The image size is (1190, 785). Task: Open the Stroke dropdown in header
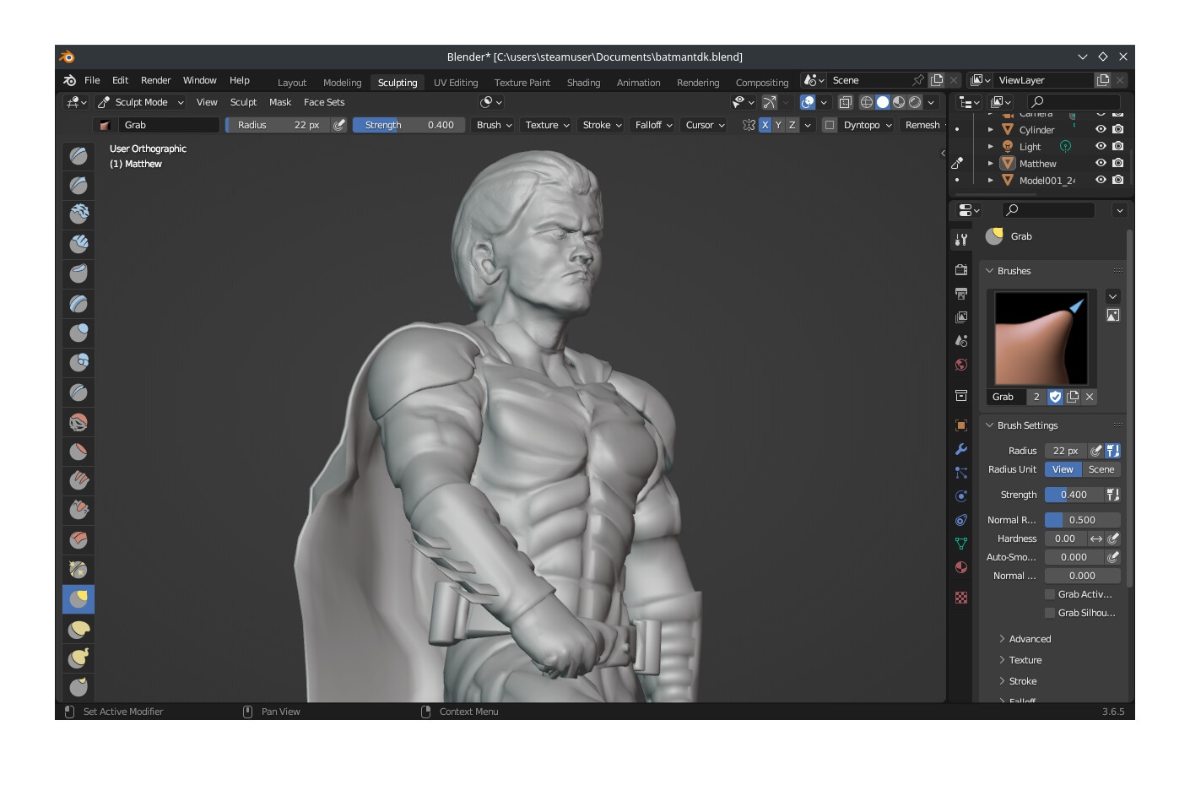pyautogui.click(x=602, y=125)
